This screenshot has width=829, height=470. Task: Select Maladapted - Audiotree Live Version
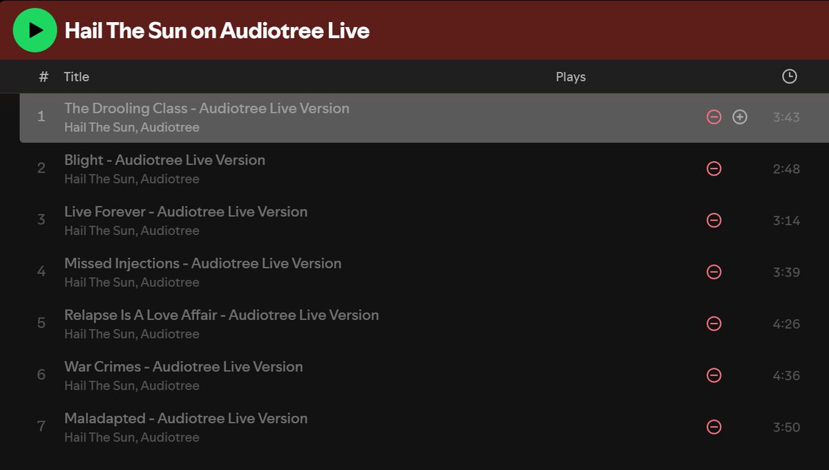[x=186, y=418]
